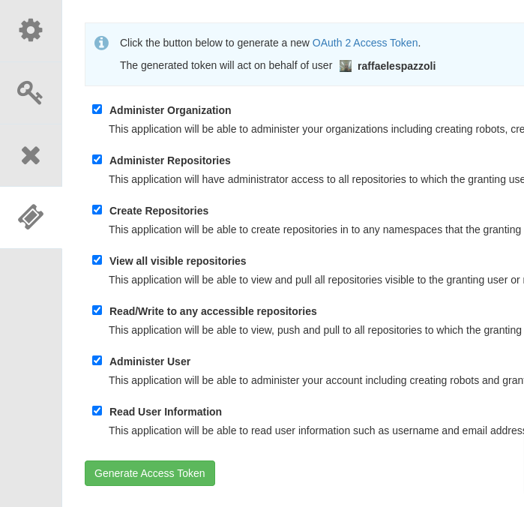Click raffaelespazzoli user avatar image
This screenshot has height=507, width=524.
tap(346, 66)
